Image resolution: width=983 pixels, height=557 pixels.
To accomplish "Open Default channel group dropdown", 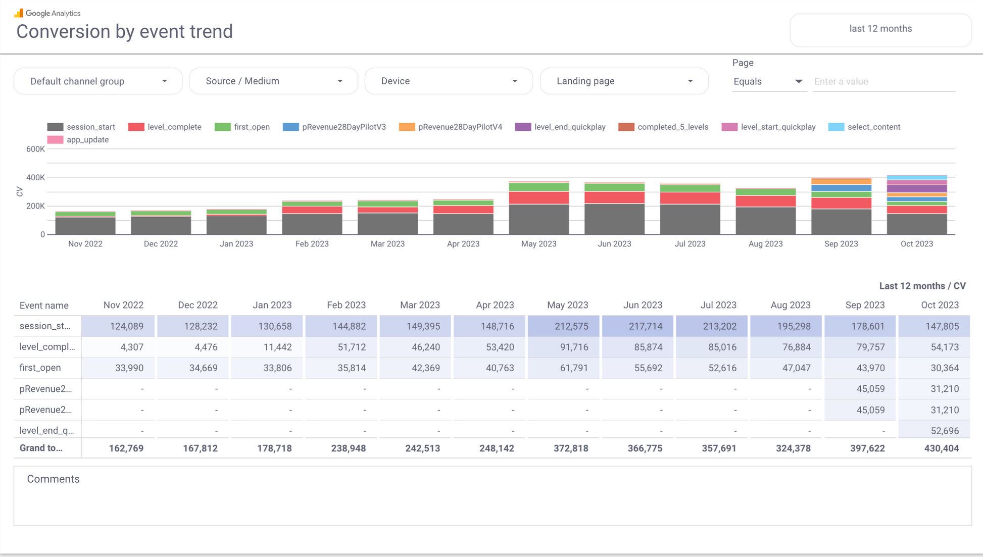I will 98,81.
